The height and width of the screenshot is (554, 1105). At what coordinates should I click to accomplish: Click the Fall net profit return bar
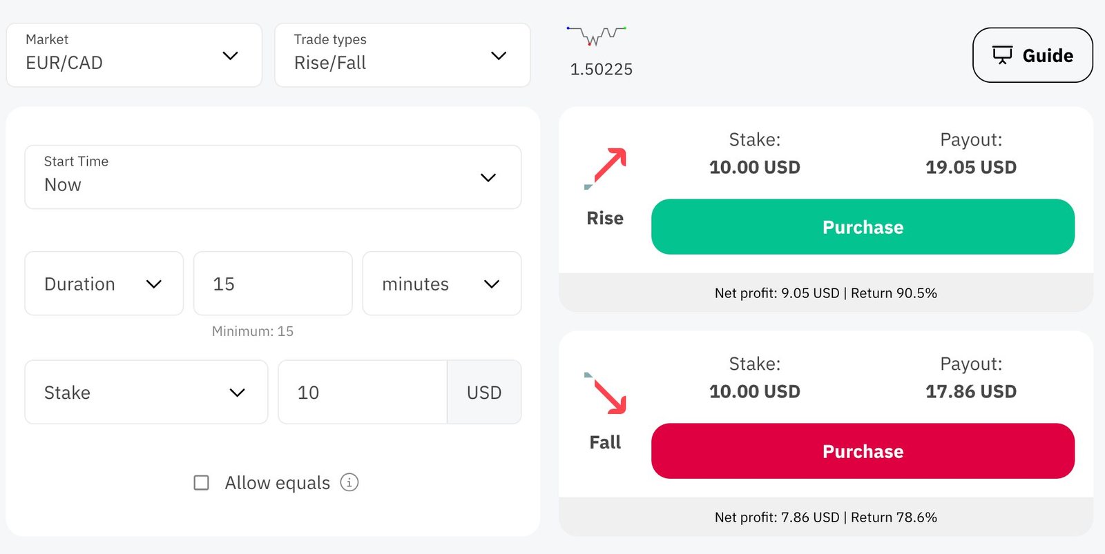tap(825, 517)
